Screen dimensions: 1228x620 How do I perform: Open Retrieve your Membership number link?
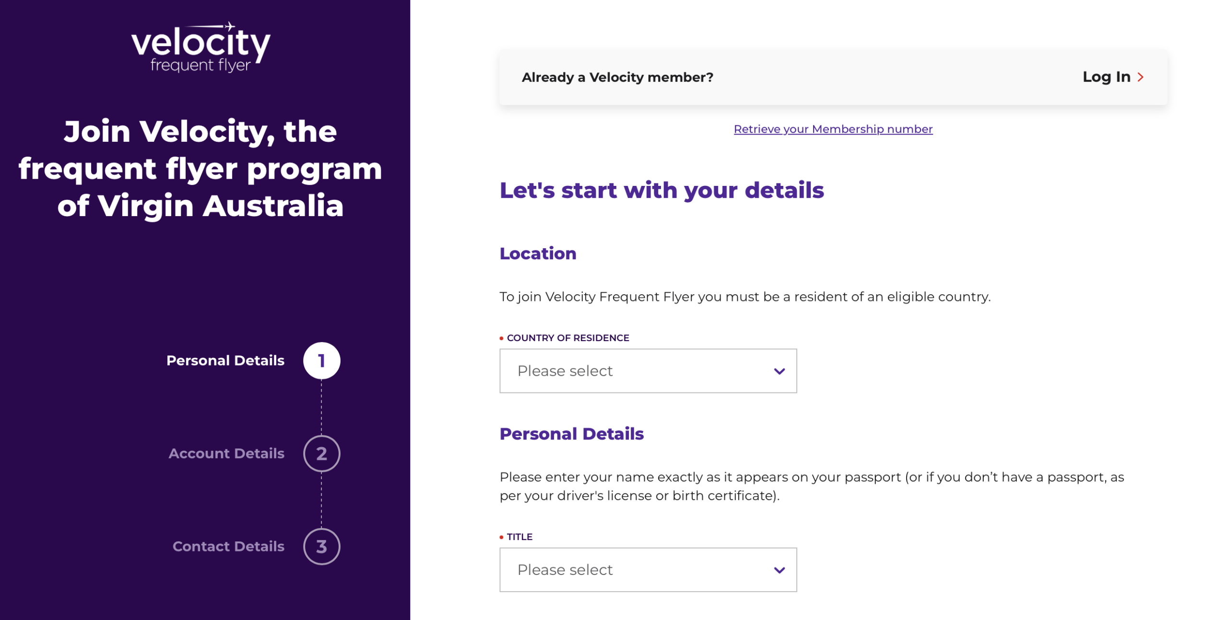pyautogui.click(x=833, y=129)
